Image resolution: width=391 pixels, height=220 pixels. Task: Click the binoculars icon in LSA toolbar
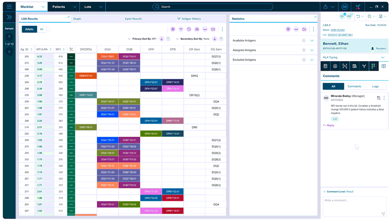pos(197,29)
